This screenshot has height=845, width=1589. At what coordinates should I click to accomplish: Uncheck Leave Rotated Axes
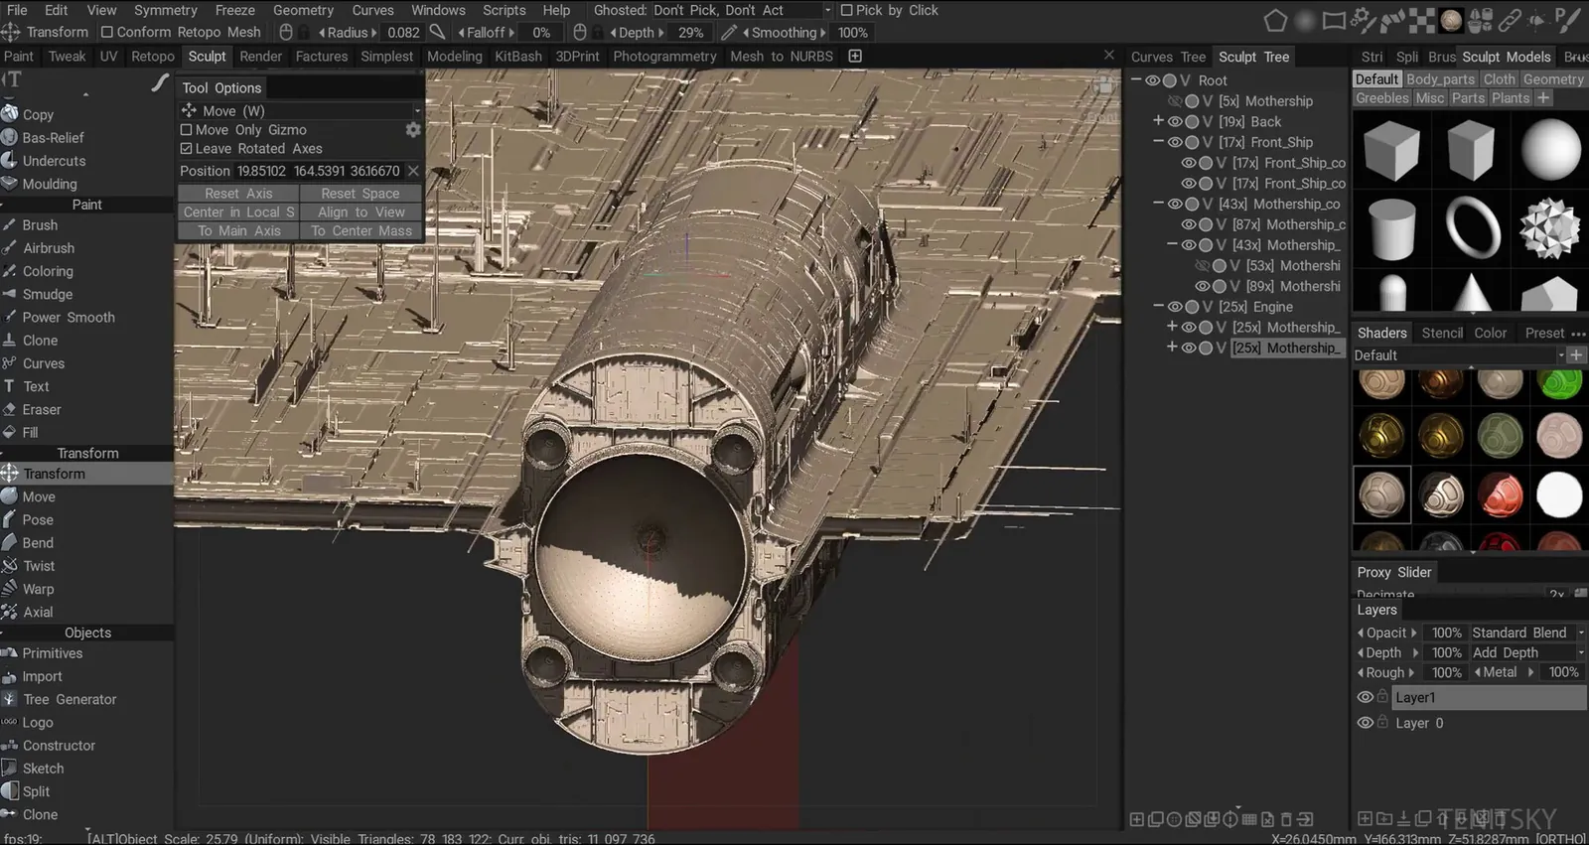pos(186,149)
